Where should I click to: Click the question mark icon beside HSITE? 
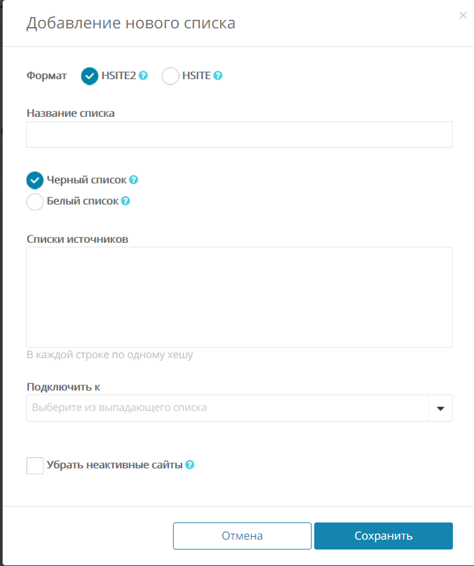[218, 75]
